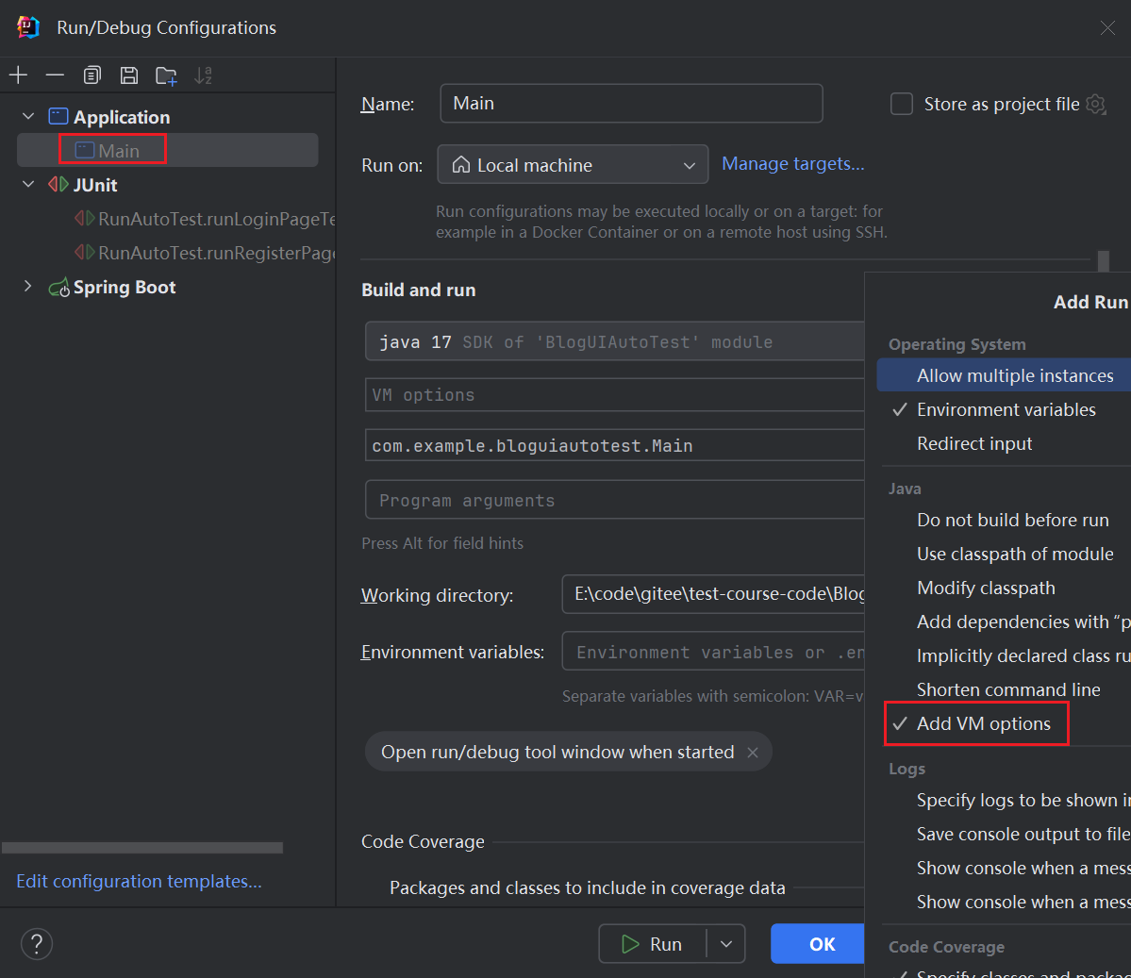Sort configurations alphabetically
Viewport: 1131px width, 978px height.
pyautogui.click(x=204, y=75)
